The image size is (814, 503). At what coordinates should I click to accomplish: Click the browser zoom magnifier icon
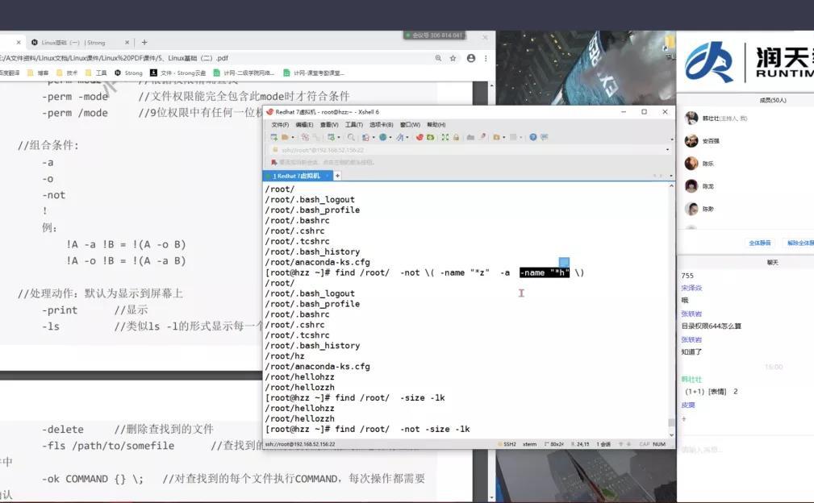click(x=438, y=58)
